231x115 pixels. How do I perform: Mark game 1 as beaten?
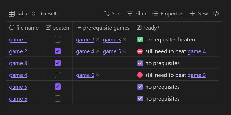(57, 39)
